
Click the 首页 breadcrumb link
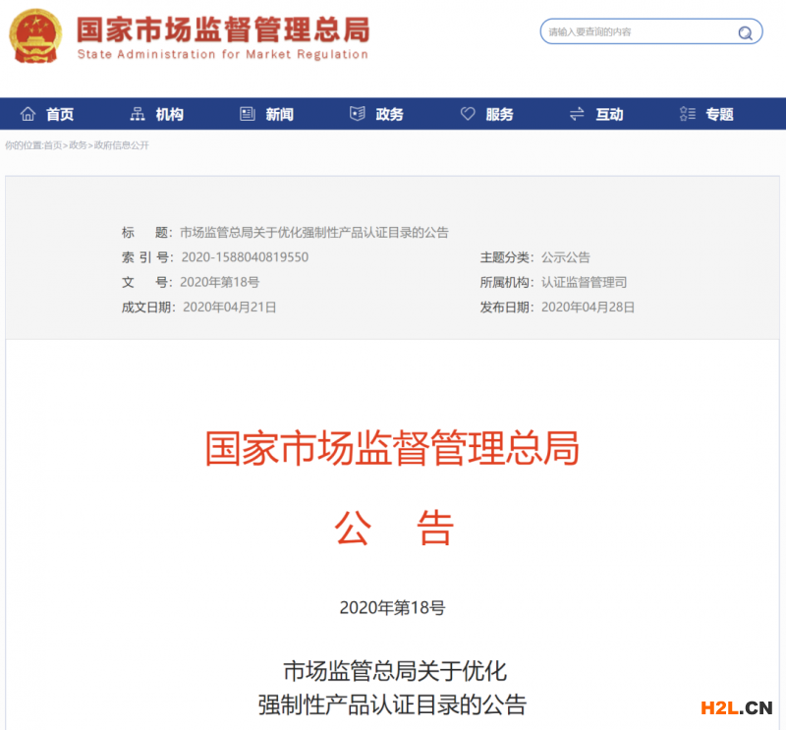point(53,145)
